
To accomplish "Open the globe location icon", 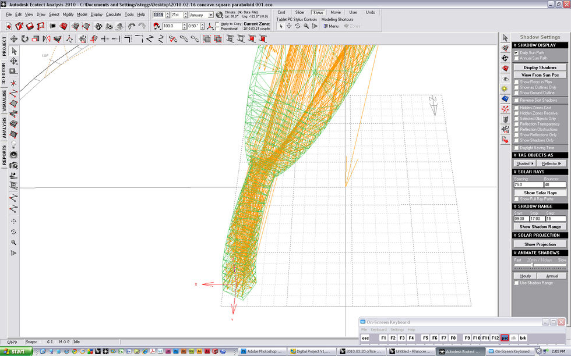I will (219, 15).
